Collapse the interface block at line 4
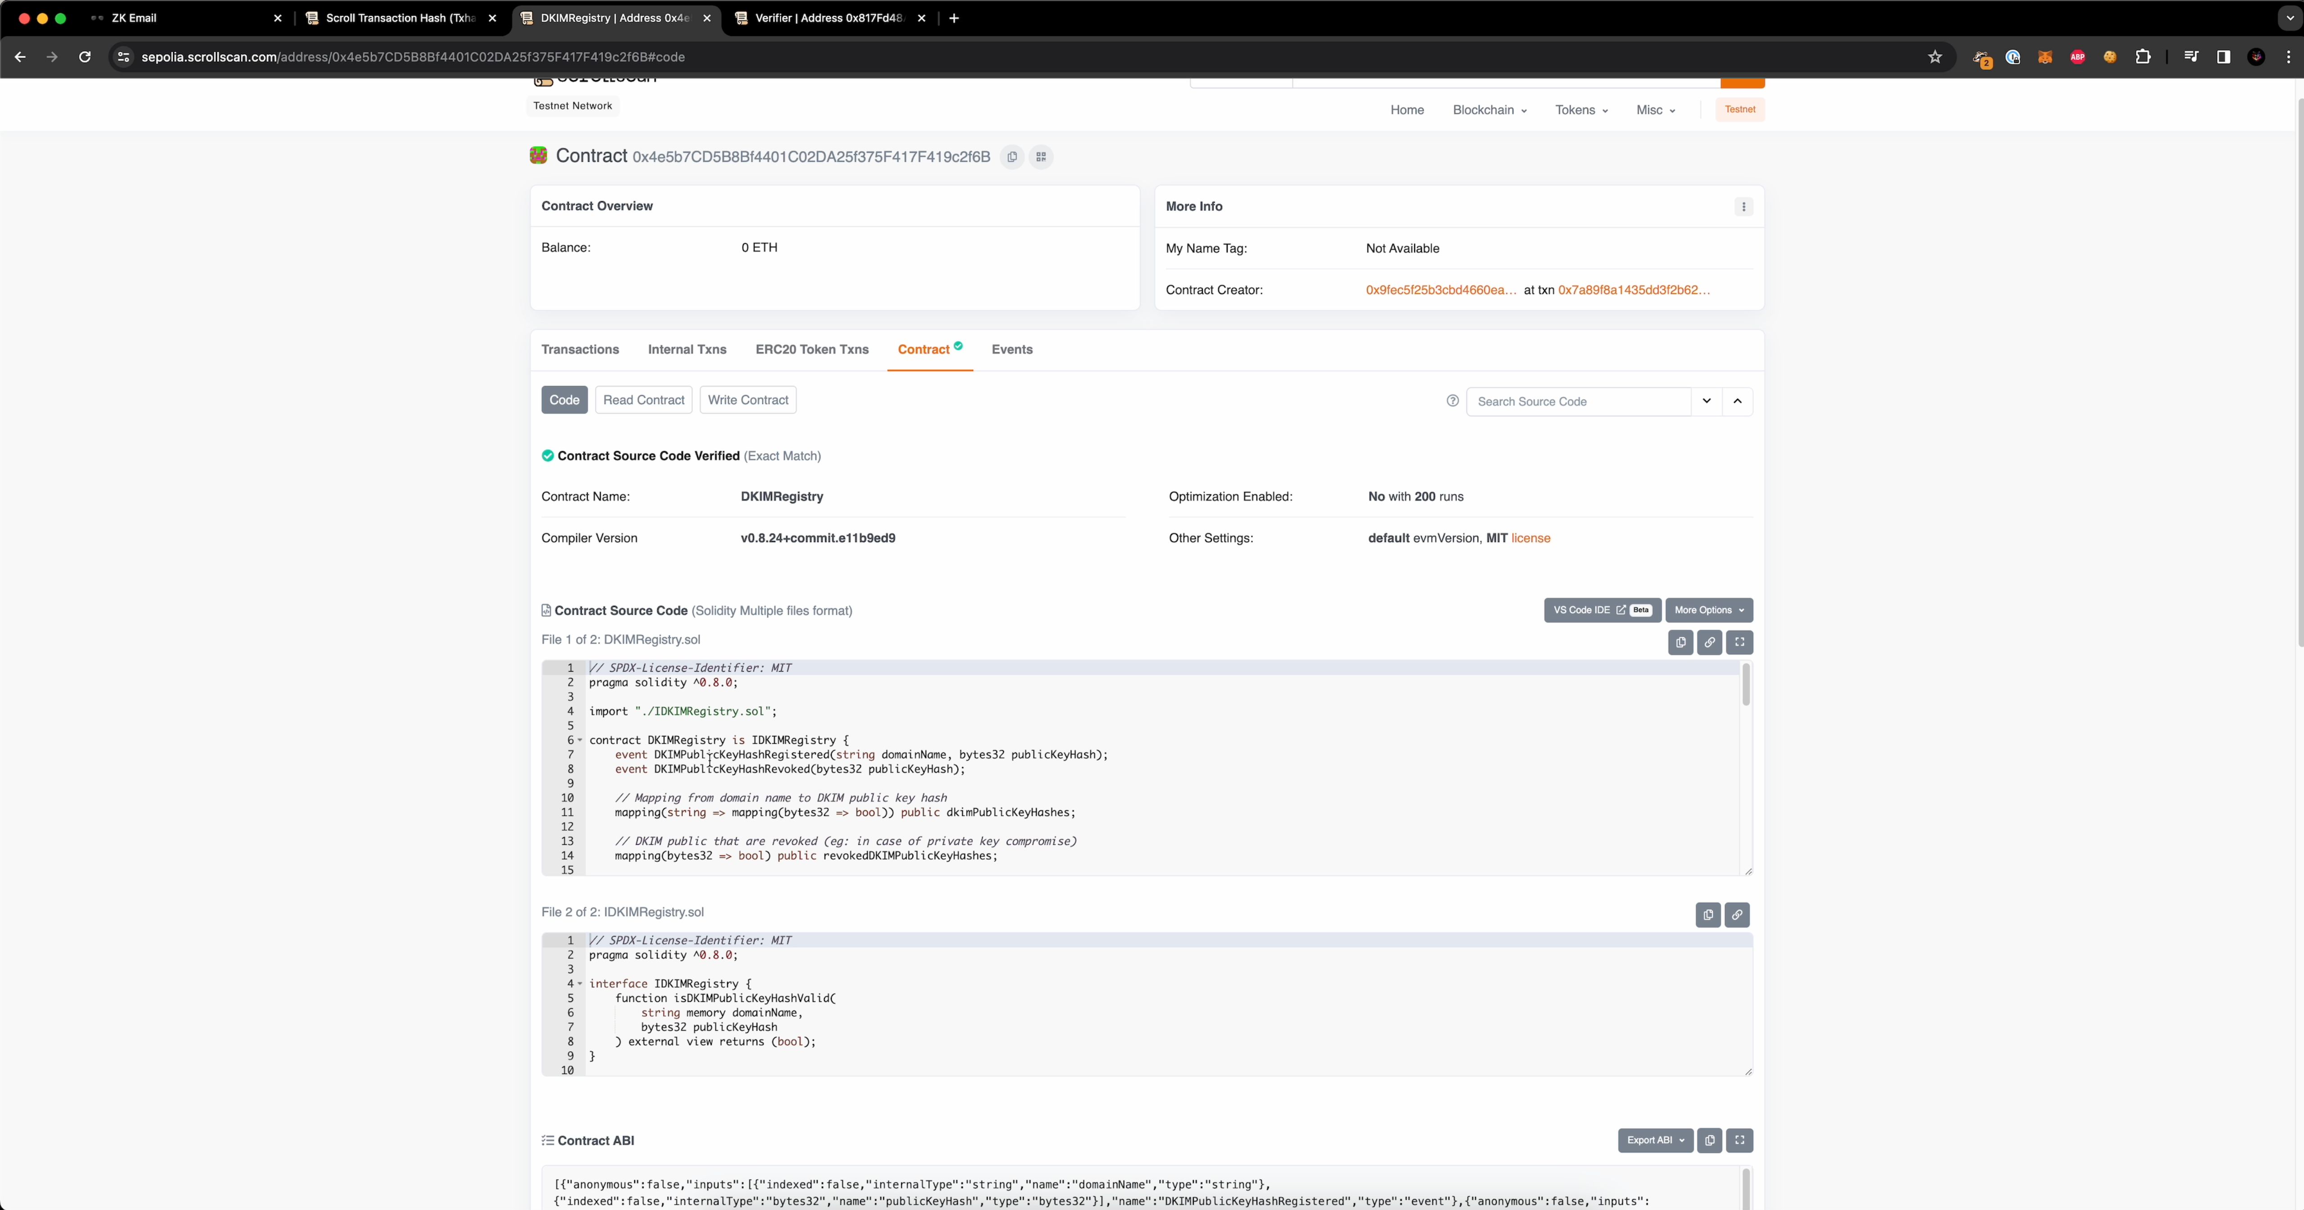 pos(579,984)
